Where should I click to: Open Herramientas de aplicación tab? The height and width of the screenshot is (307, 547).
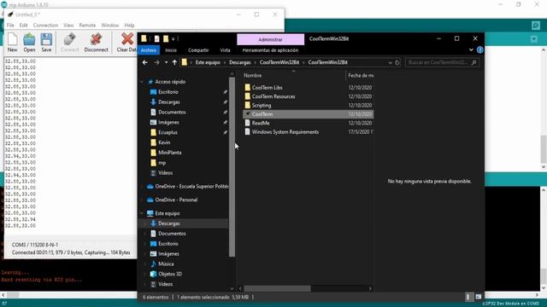coord(270,50)
